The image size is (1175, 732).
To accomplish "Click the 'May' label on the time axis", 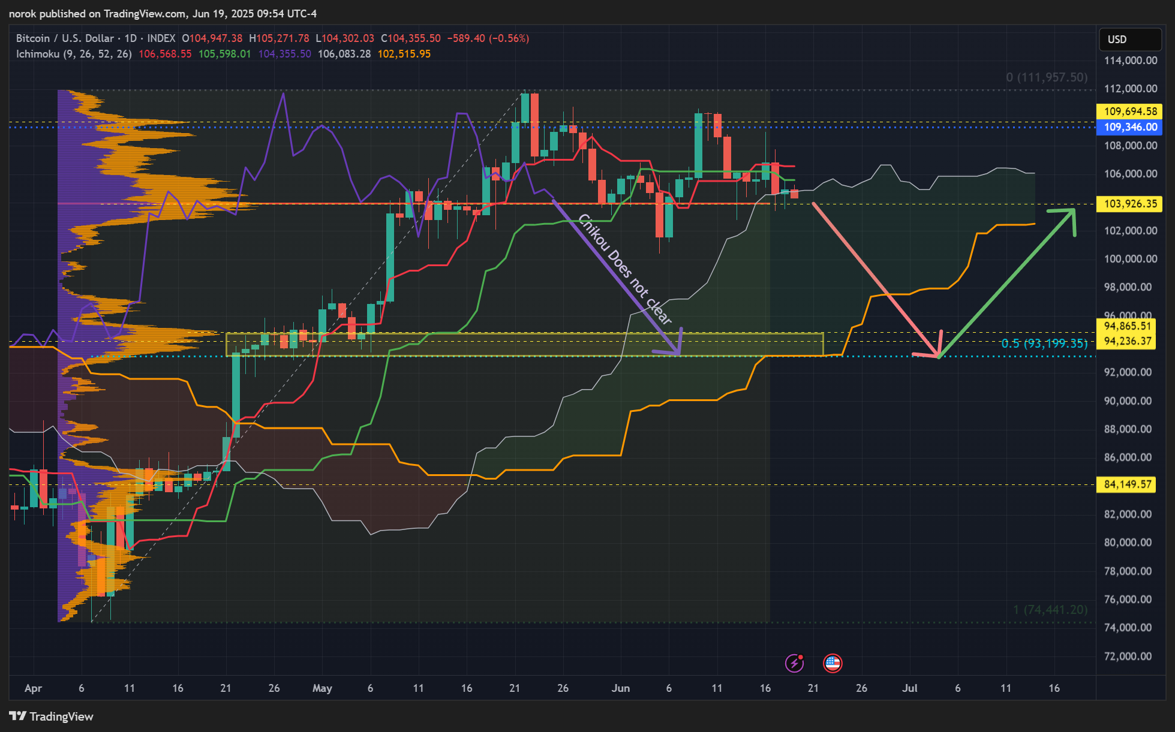I will (322, 688).
